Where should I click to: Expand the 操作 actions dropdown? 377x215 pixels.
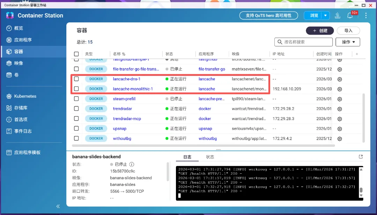click(x=348, y=42)
